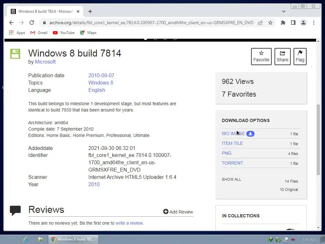
Task: Open the Maps bookmark
Action: tap(88, 33)
